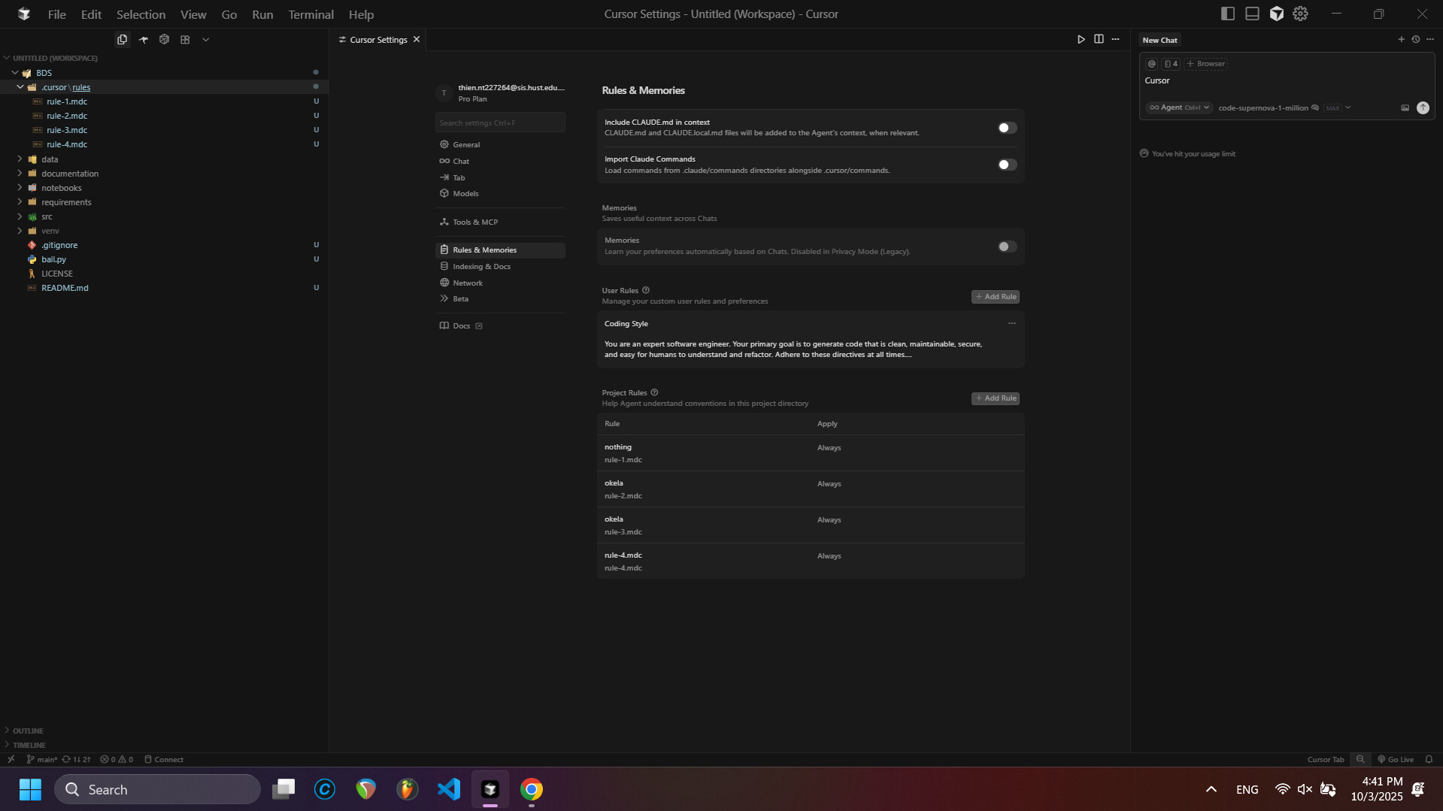Open settings gear icon in title bar
The height and width of the screenshot is (811, 1443).
click(1300, 14)
